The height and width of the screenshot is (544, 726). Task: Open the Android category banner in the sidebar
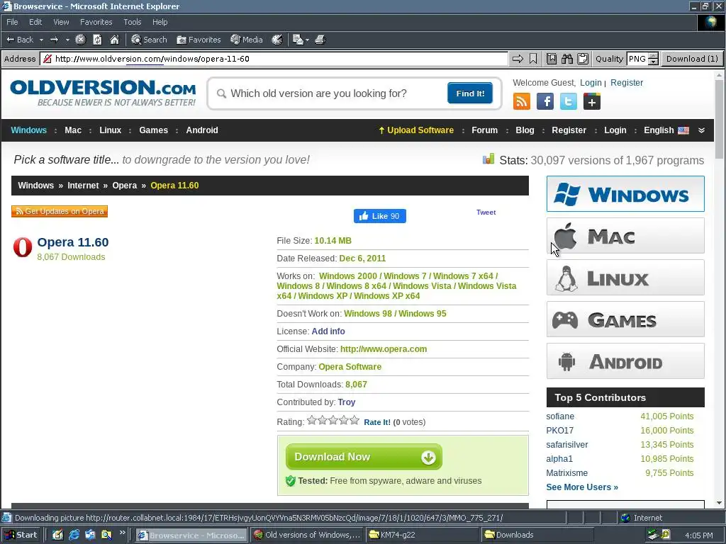point(625,361)
